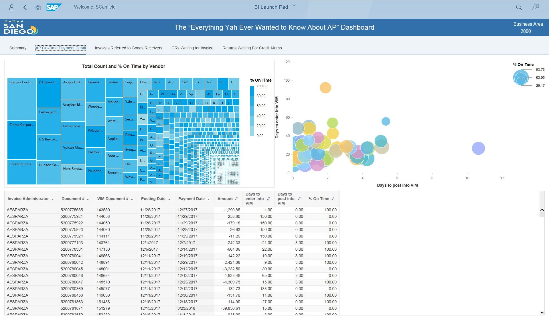This screenshot has width=549, height=316.
Task: Switch to the Summary tab
Action: pos(18,48)
